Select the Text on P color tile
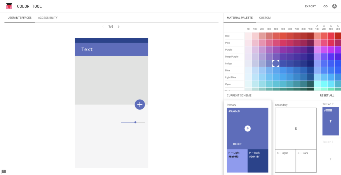Viewport: 341px width, 175px height. 331,121
